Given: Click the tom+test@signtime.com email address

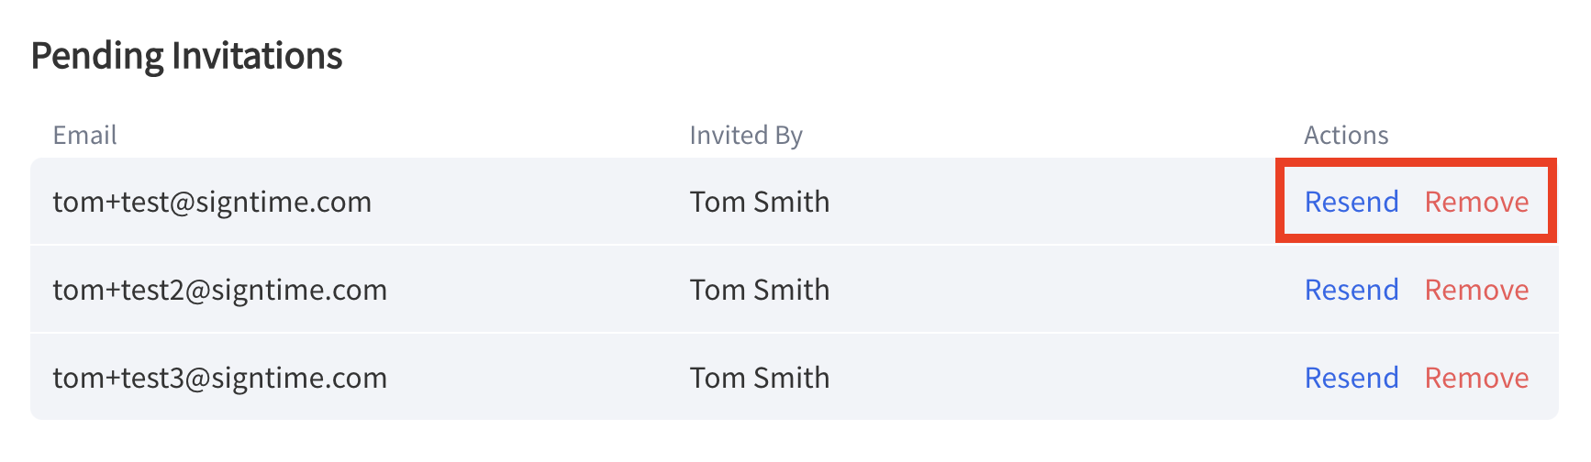Looking at the screenshot, I should (x=212, y=202).
